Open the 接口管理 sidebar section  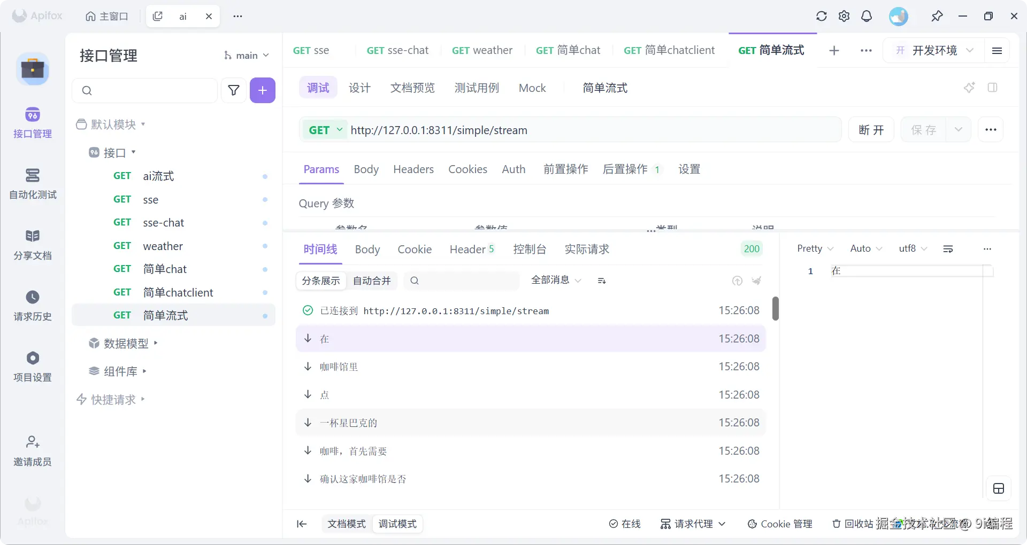point(33,123)
